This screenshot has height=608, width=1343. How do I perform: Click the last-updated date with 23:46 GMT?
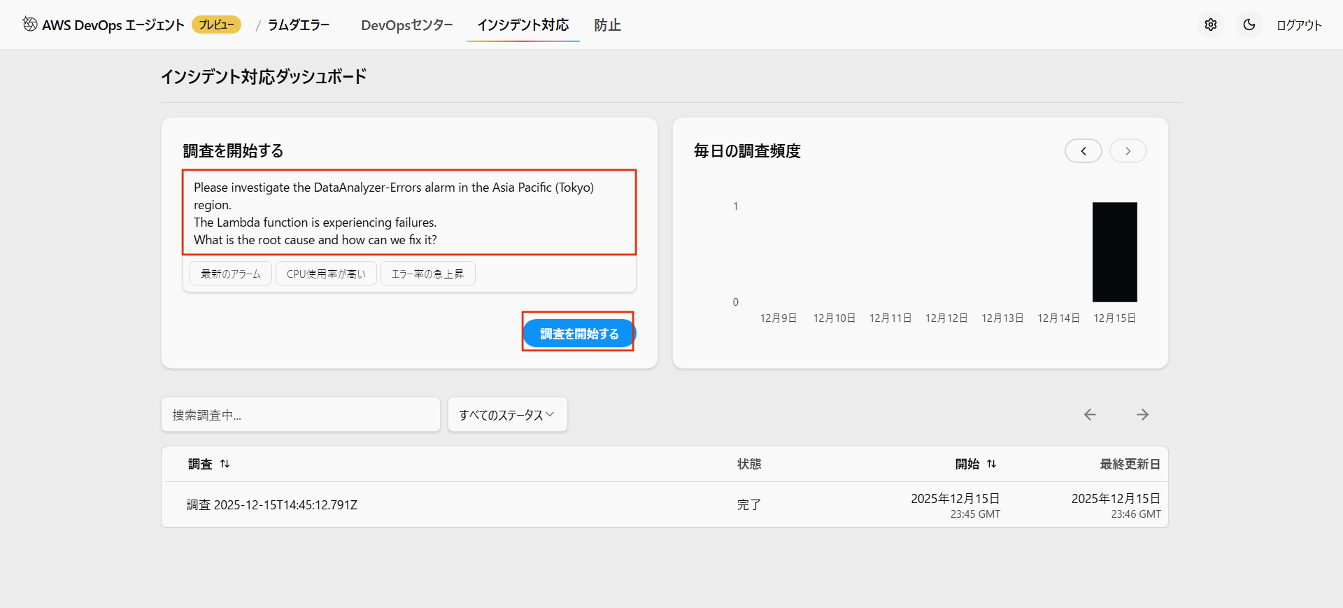pos(1116,505)
